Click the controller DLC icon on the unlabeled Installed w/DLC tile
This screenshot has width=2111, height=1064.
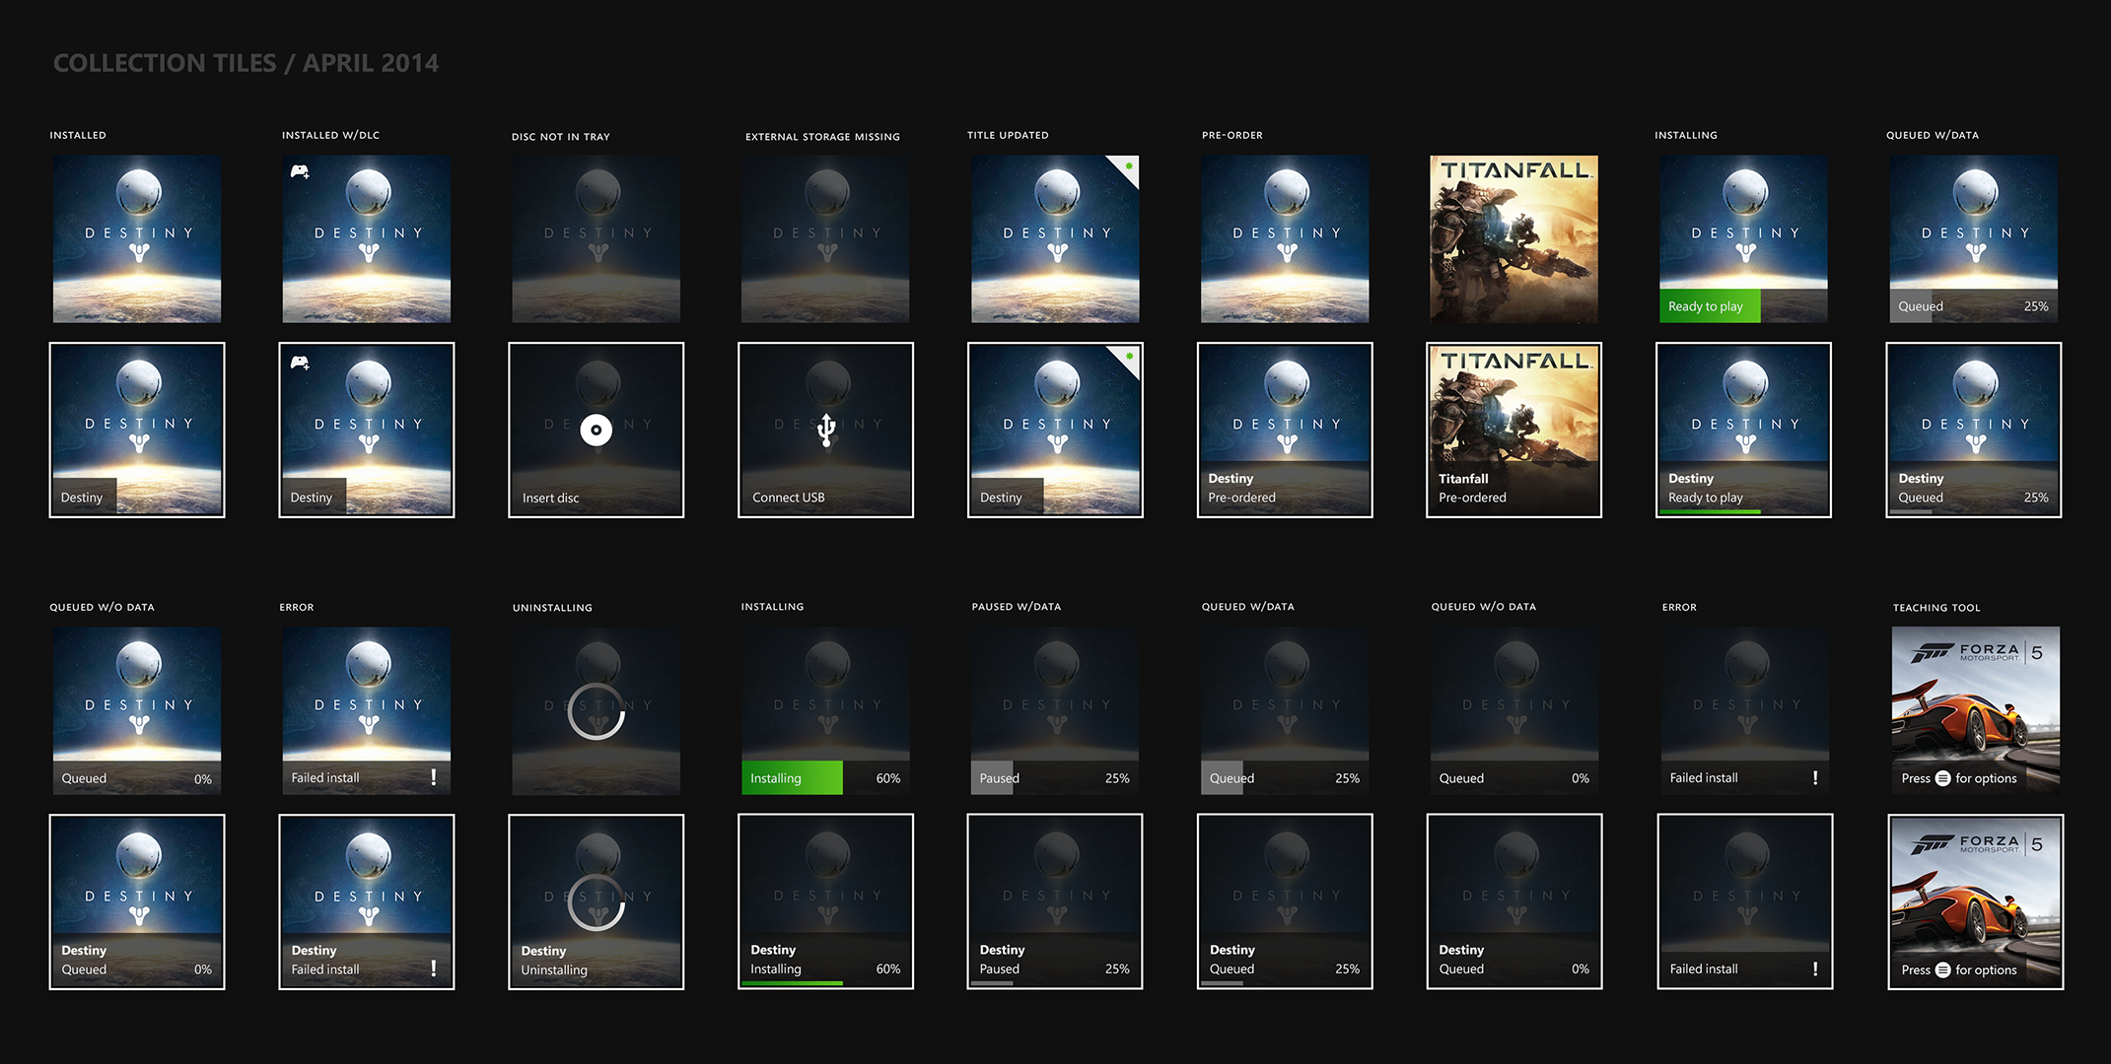point(300,172)
